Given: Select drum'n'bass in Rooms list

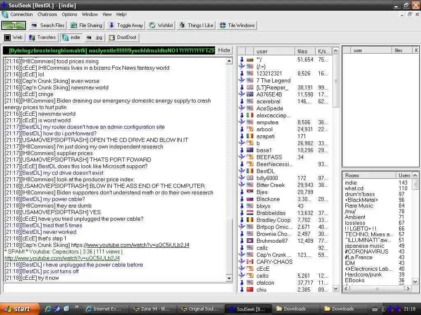Looking at the screenshot, I should pos(360,194).
